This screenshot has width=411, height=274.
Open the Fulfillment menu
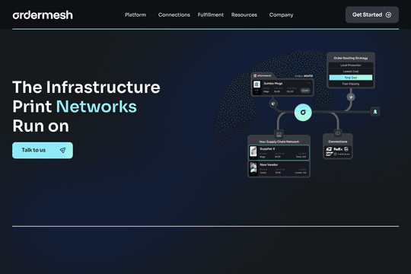pyautogui.click(x=211, y=15)
